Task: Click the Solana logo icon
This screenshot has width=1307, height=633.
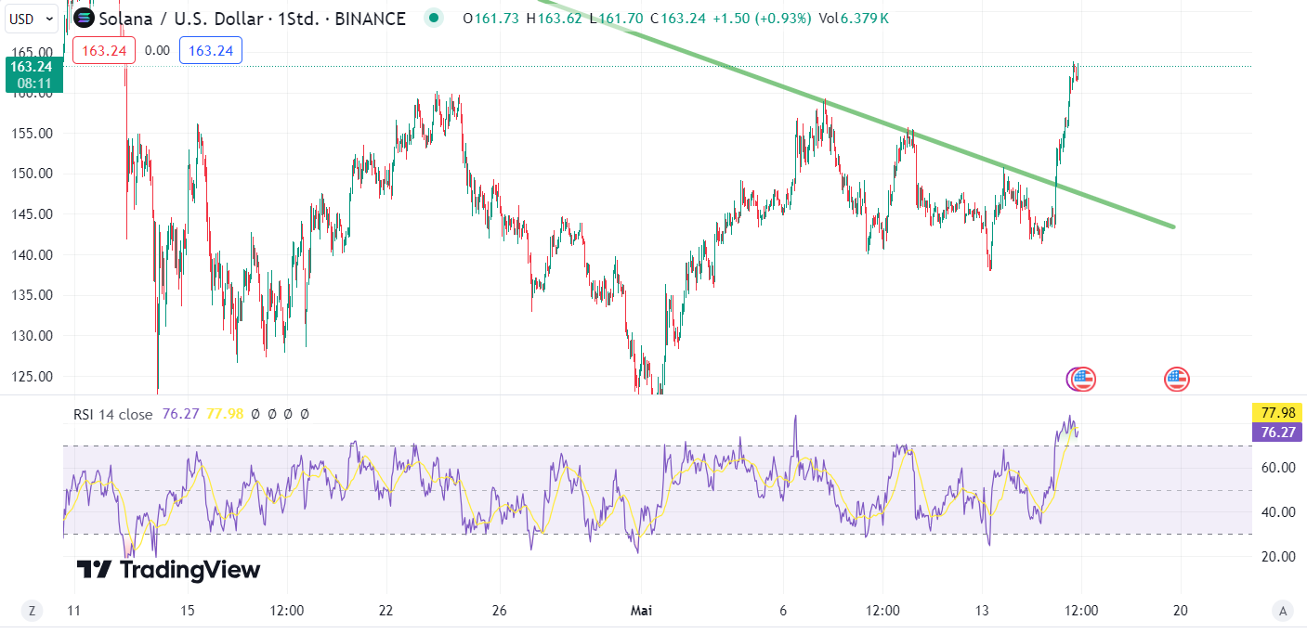Action: 85,19
